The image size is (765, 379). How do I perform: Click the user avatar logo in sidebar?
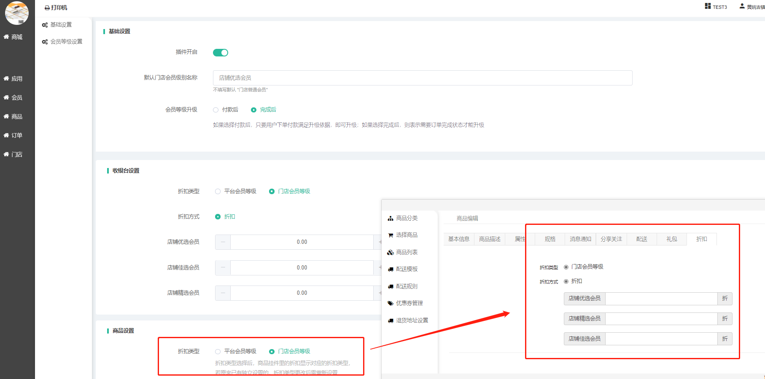(17, 13)
